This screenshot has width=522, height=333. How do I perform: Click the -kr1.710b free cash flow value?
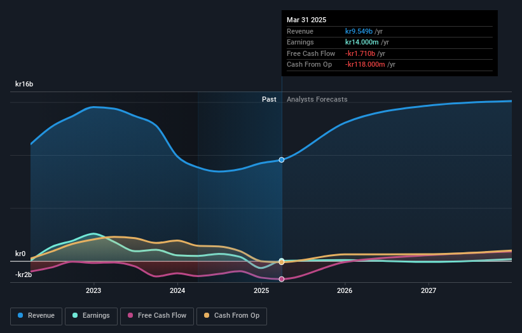pyautogui.click(x=360, y=53)
